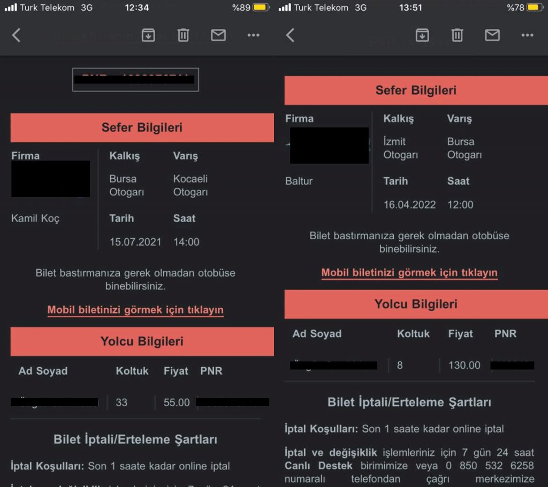Tap the 13:51 clock in the status bar
Screen dimensions: 548x487
click(x=410, y=7)
